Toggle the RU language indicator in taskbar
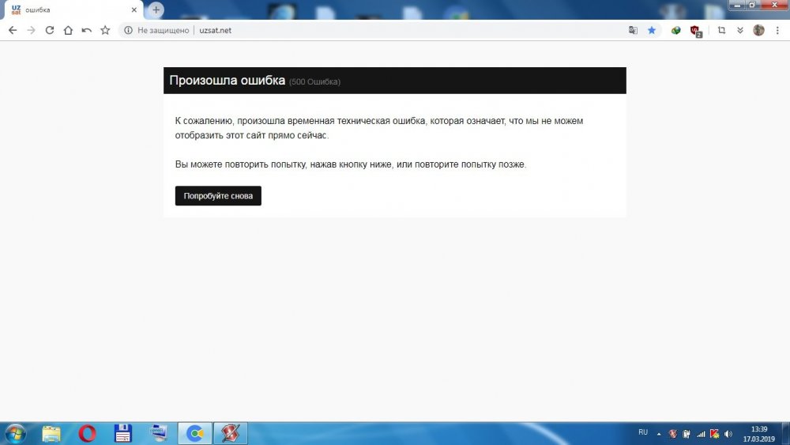The width and height of the screenshot is (790, 445). [x=642, y=432]
